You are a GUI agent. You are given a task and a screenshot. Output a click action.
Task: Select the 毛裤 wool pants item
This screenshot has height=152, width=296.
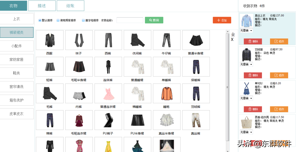click(x=50, y=93)
